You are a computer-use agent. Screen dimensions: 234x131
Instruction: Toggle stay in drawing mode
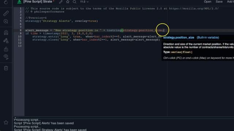pyautogui.click(x=6, y=40)
